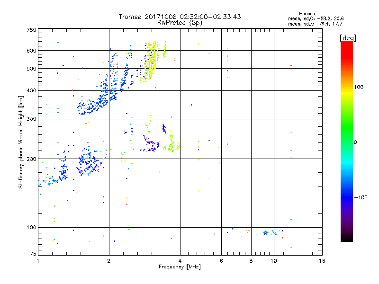Screen dimensions: 379x284
Task: Click the yellow-orange echo cluster near 600 km
Action: (x=151, y=62)
